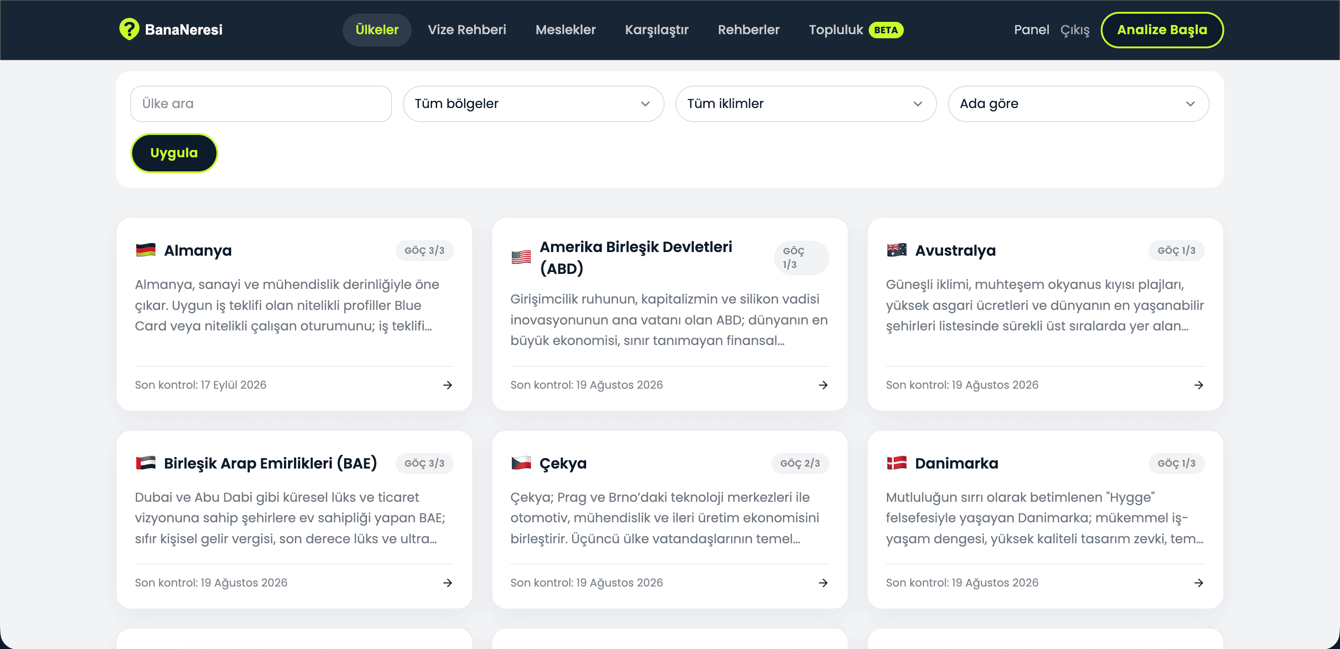
Task: Click the USA flag icon
Action: click(521, 258)
